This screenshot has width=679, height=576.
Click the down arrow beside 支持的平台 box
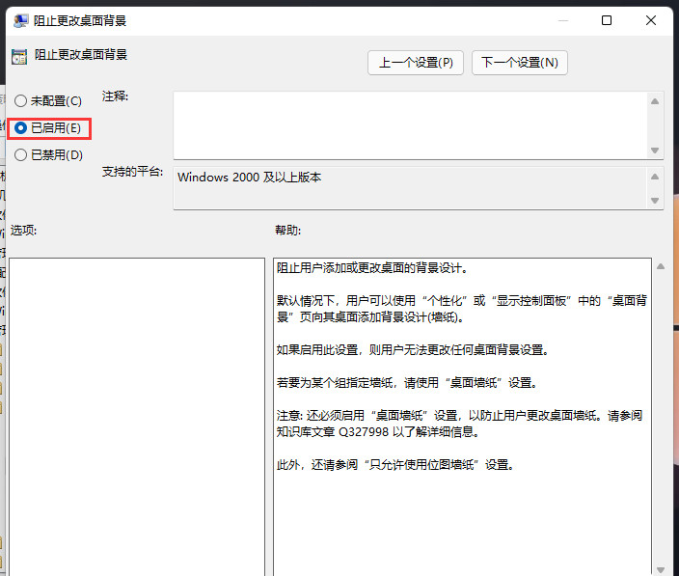tap(656, 200)
